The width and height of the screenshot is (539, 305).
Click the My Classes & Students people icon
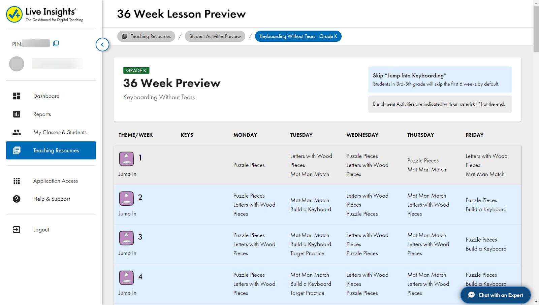click(x=17, y=132)
